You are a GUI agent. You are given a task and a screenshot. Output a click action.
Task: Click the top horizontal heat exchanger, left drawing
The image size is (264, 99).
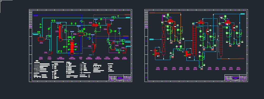[95, 25]
